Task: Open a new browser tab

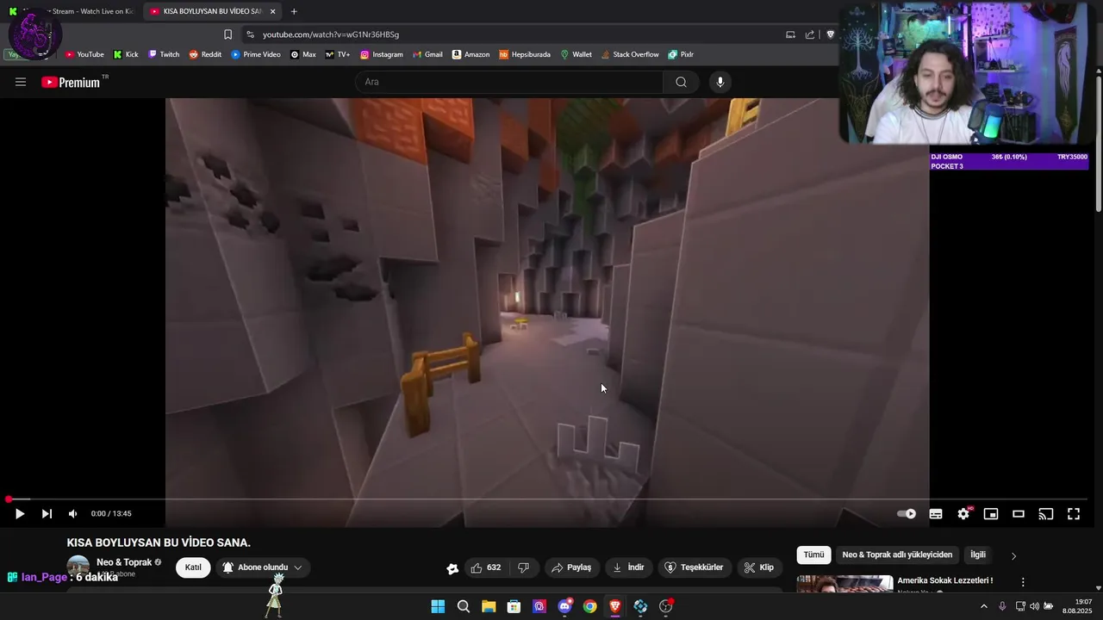Action: coord(294,11)
